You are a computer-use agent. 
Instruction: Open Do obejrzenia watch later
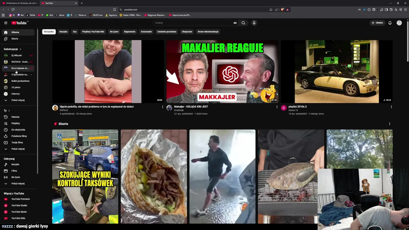point(19,130)
